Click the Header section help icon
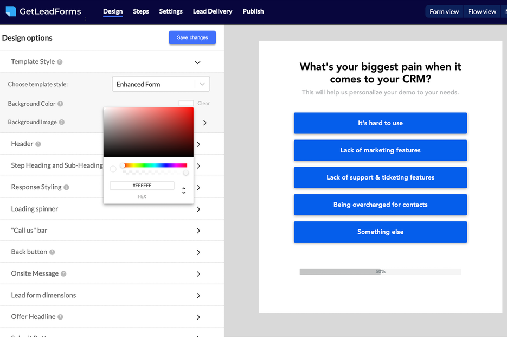 (x=38, y=144)
